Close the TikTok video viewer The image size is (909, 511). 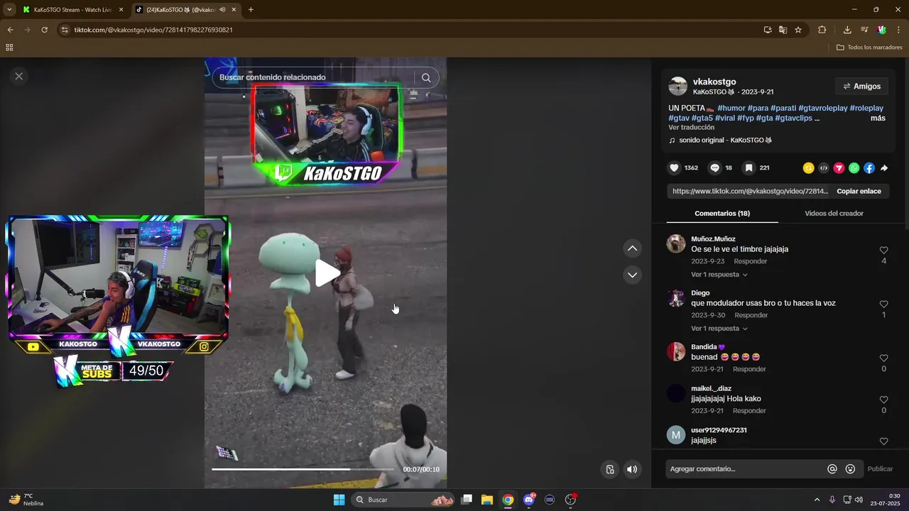click(x=19, y=76)
